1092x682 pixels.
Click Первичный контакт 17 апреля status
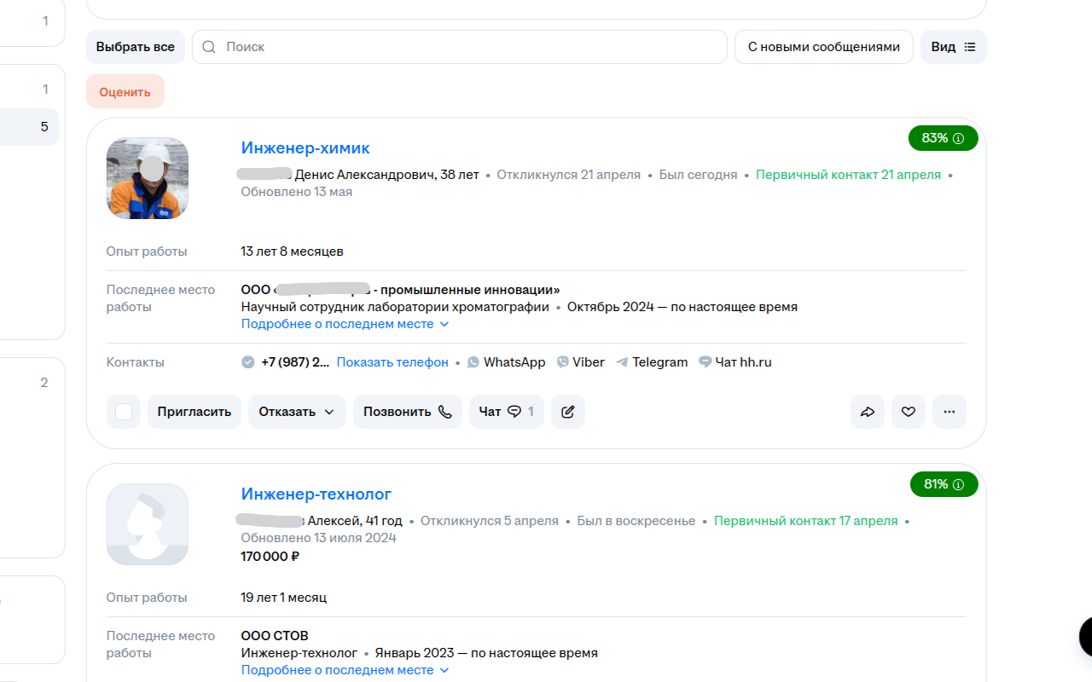[806, 521]
